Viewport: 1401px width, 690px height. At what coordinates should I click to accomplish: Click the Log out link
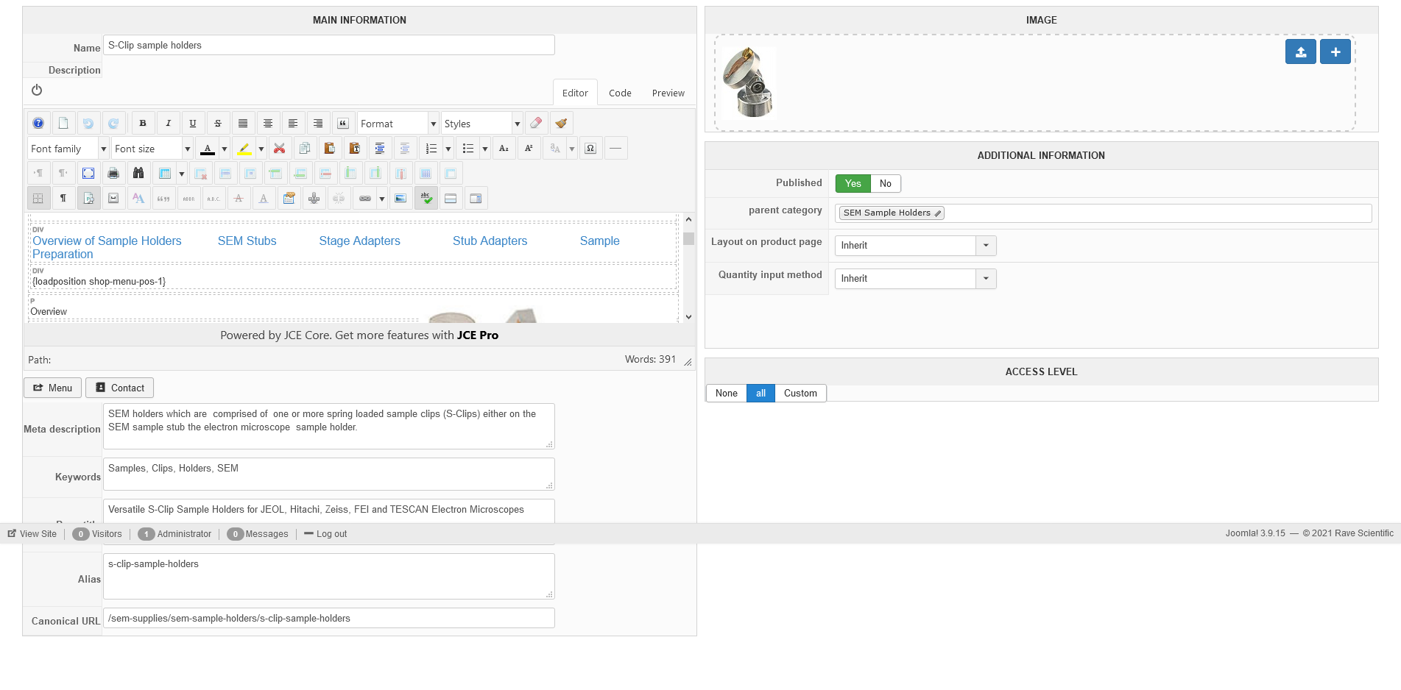point(325,534)
